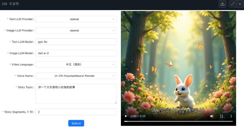Screen dimensions: 244x130
Task: Open the Text LLM Provider dropdown
Action: pyautogui.click(x=76, y=19)
